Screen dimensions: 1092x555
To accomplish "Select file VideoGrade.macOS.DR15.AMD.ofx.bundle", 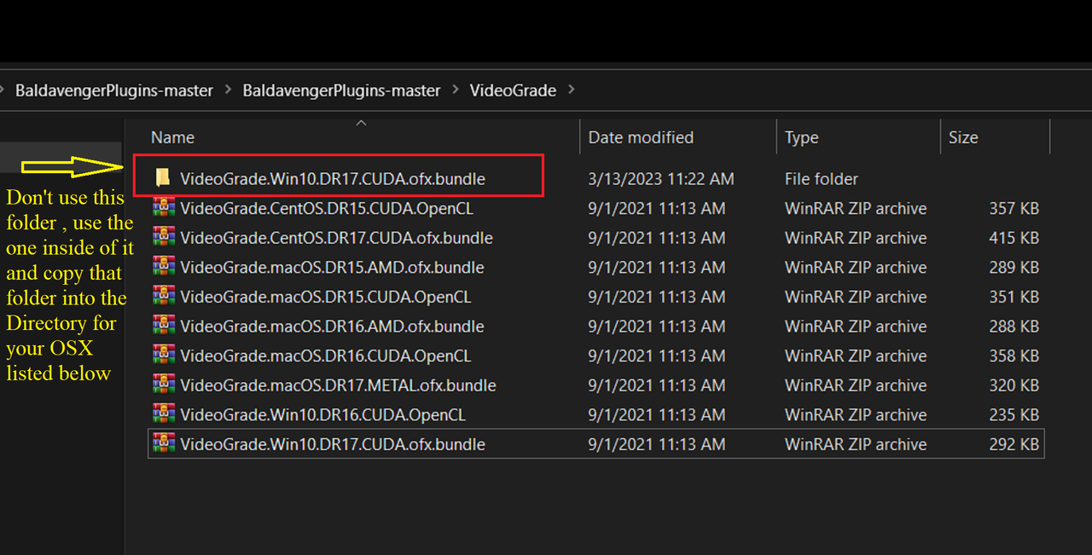I will point(332,267).
